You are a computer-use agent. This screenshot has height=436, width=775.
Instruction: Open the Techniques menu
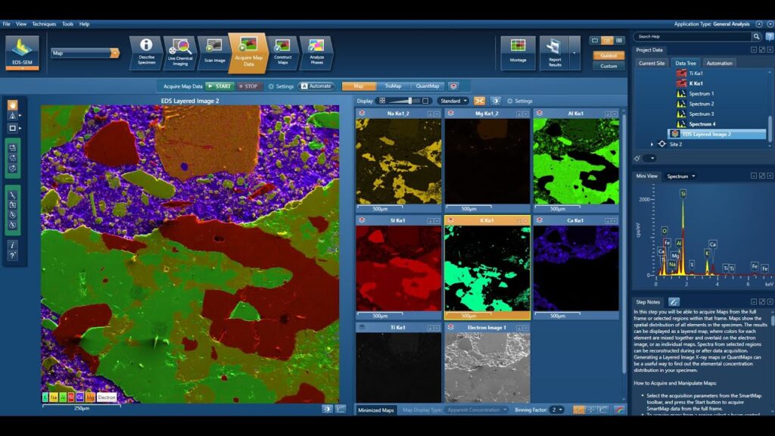pos(44,24)
